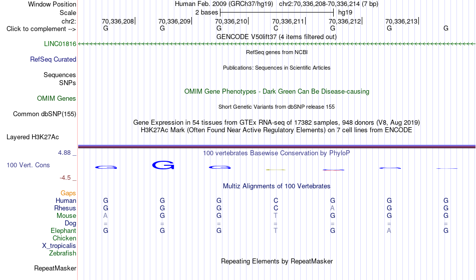Click the chr2 position label 70,336,209
476x280 pixels.
coord(174,21)
